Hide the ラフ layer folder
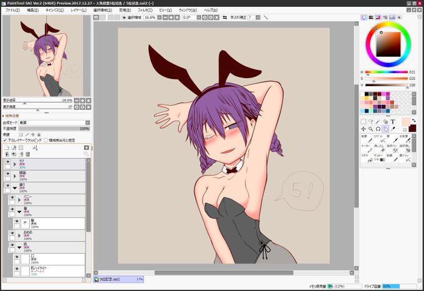The height and width of the screenshot is (291, 424). (x=7, y=162)
